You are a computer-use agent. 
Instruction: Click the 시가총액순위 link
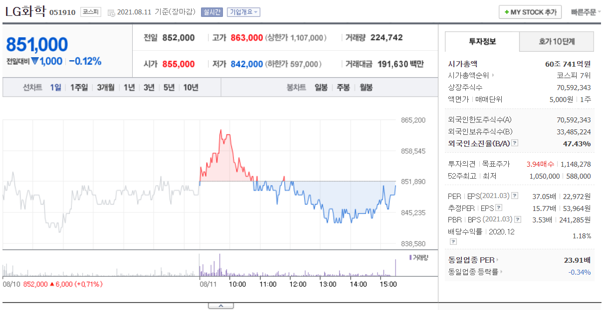click(x=469, y=76)
